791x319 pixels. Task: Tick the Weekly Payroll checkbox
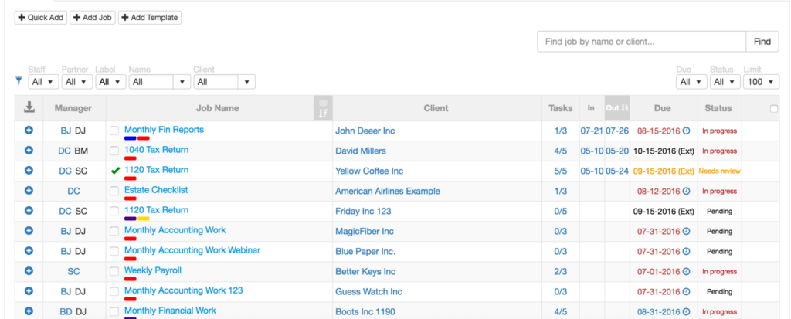coord(115,271)
